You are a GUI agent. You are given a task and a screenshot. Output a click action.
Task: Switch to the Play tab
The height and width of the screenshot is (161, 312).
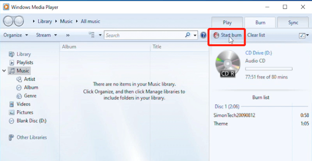[x=227, y=23]
